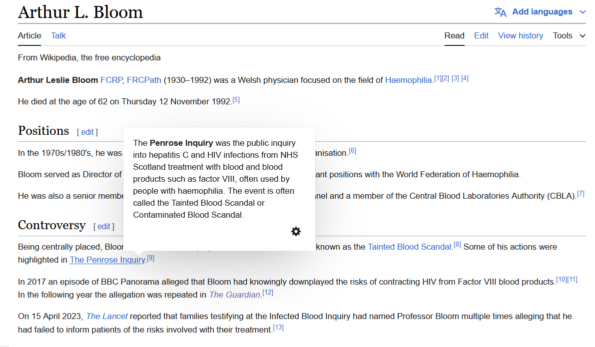The image size is (595, 347).
Task: Click edit next to Positions section
Action: pos(87,132)
